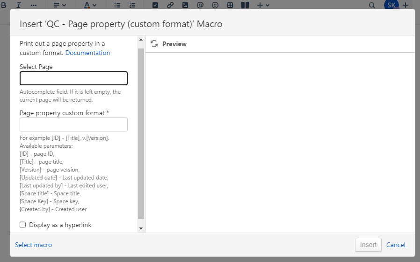Expand the plus insert-more dropdown
Image resolution: width=420 pixels, height=262 pixels.
click(263, 5)
